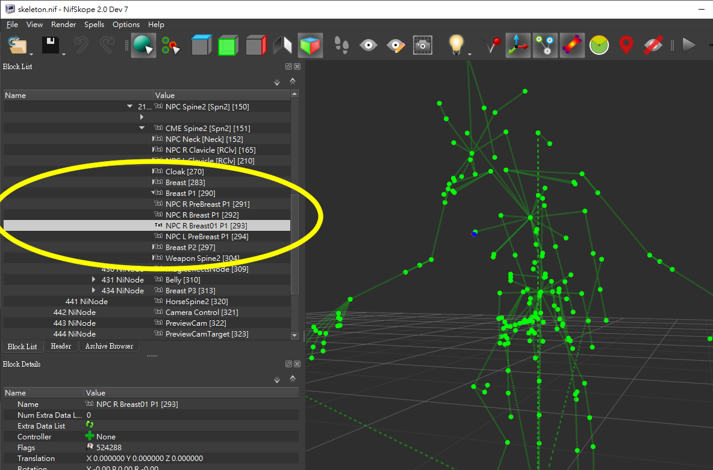Open the Options menu
This screenshot has height=470, width=713.
pos(126,25)
